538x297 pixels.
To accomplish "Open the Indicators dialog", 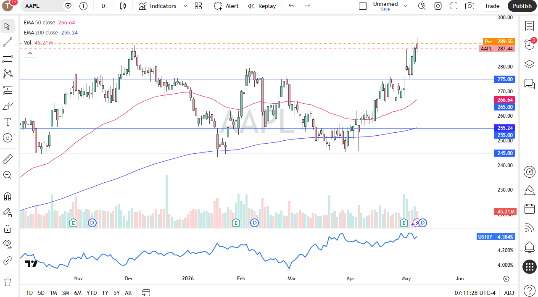I will pos(158,6).
